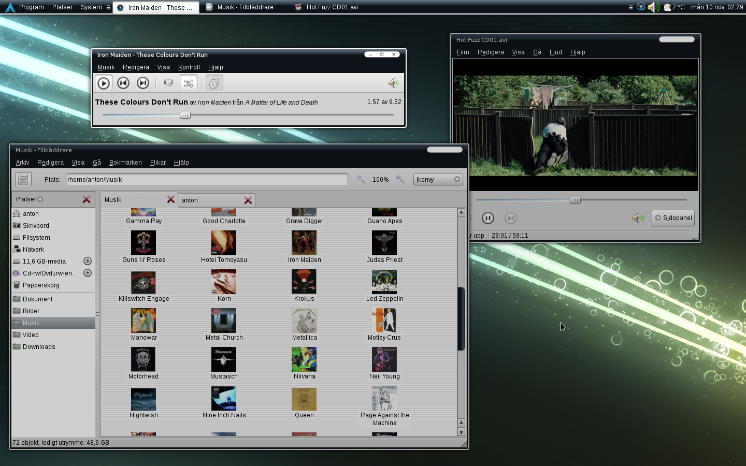The width and height of the screenshot is (746, 466).
Task: Select the Video bookmark
Action: pos(53,335)
